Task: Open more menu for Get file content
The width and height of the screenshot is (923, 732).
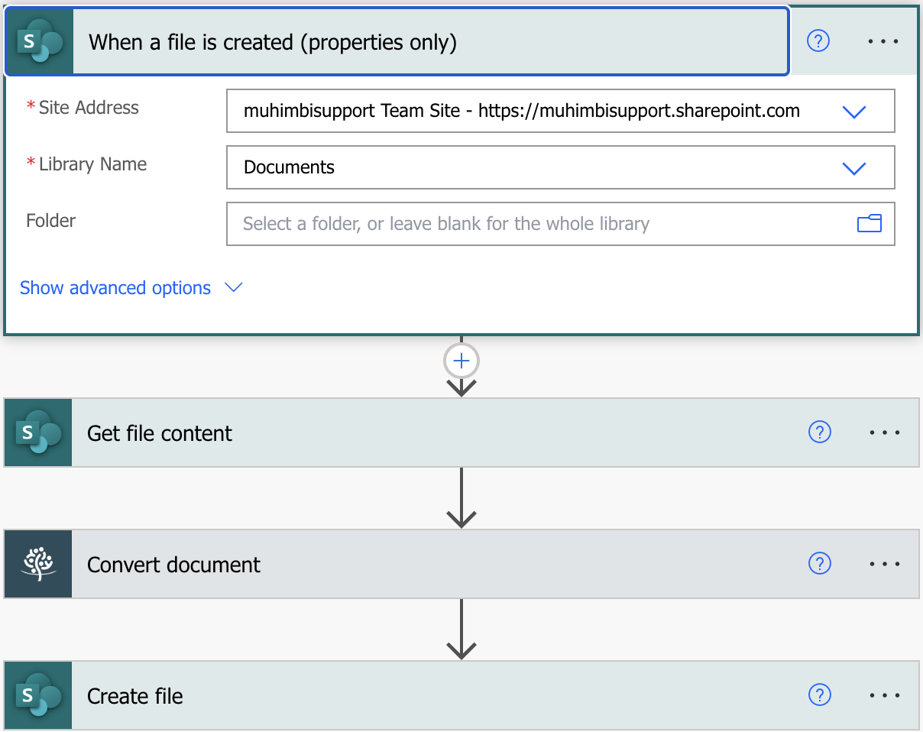Action: coord(885,432)
